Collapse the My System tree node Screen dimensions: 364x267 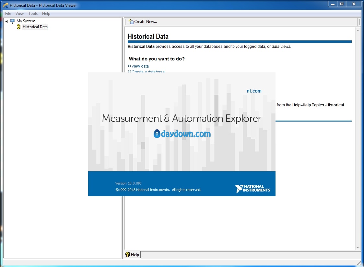pos(6,21)
